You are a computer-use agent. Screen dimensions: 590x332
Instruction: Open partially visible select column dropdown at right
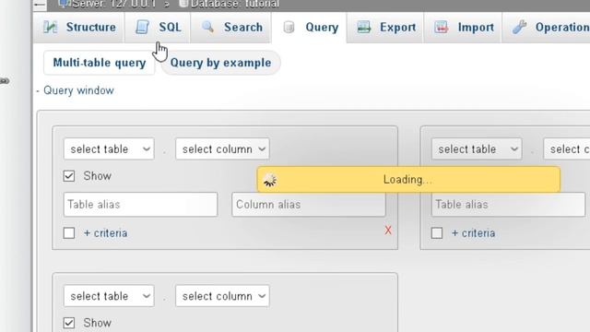pos(567,149)
